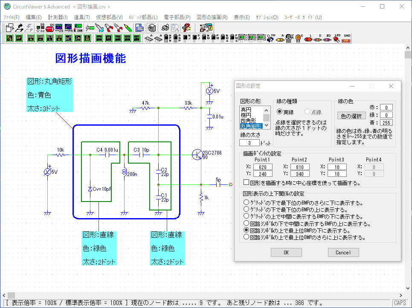Open the オプション(O) menu
412x308 pixels.
pyautogui.click(x=267, y=17)
